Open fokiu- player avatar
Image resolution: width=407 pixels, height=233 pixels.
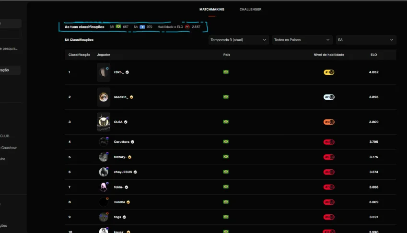[104, 187]
